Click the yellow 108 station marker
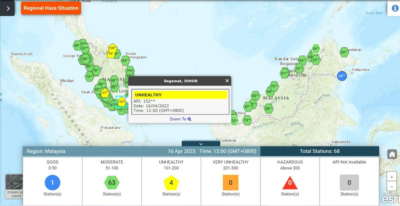This screenshot has width=400, height=206. click(113, 48)
